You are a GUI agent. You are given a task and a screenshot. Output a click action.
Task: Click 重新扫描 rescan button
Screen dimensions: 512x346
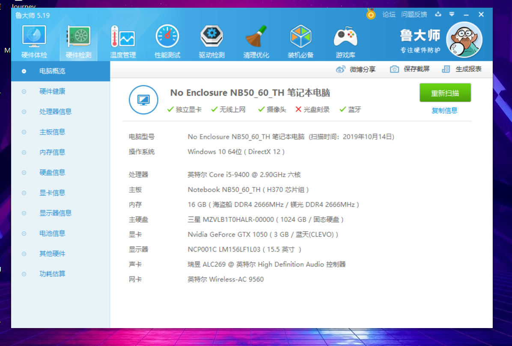click(x=445, y=93)
